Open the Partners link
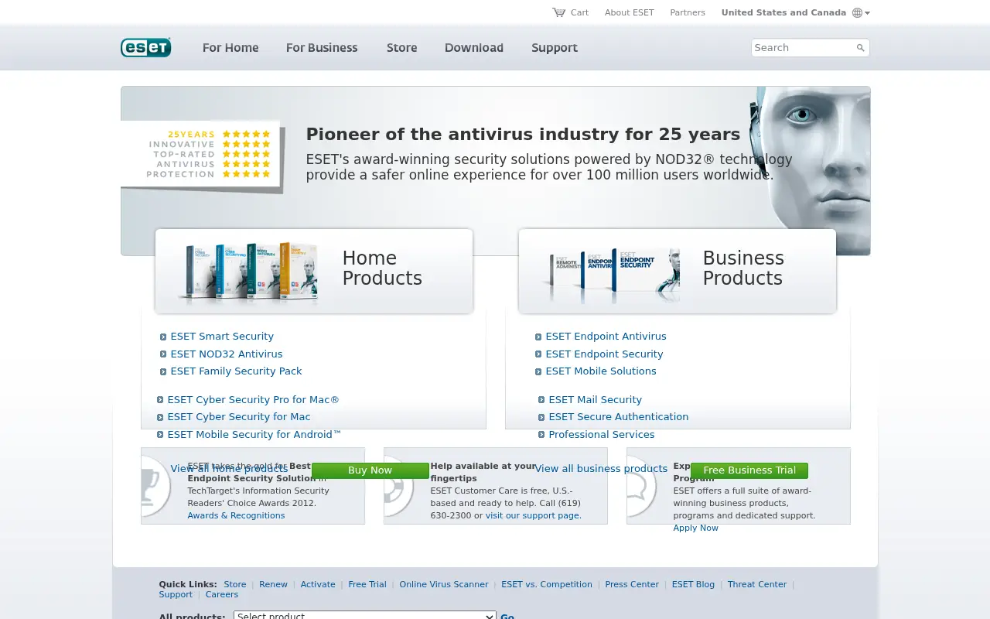Image resolution: width=990 pixels, height=619 pixels. pyautogui.click(x=688, y=12)
